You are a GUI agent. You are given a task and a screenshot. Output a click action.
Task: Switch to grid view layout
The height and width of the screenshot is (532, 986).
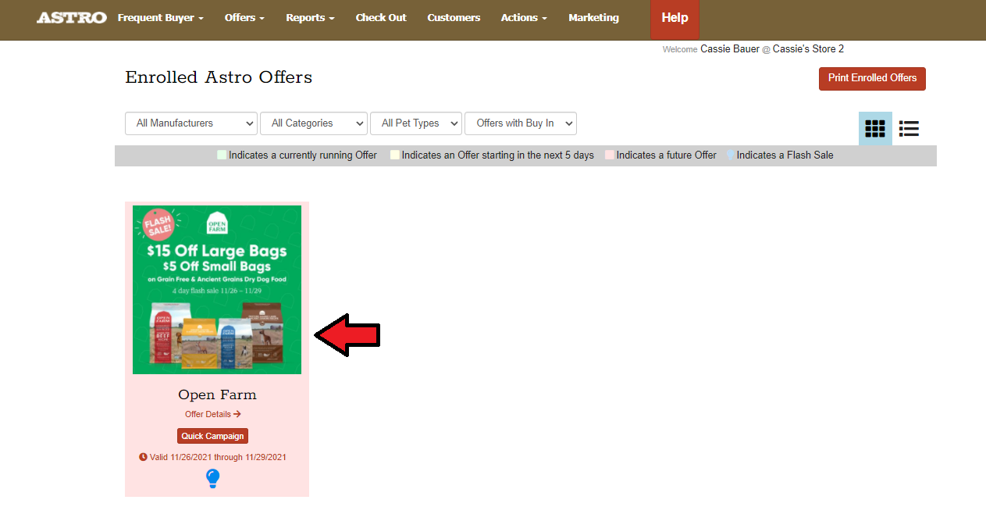(x=875, y=129)
